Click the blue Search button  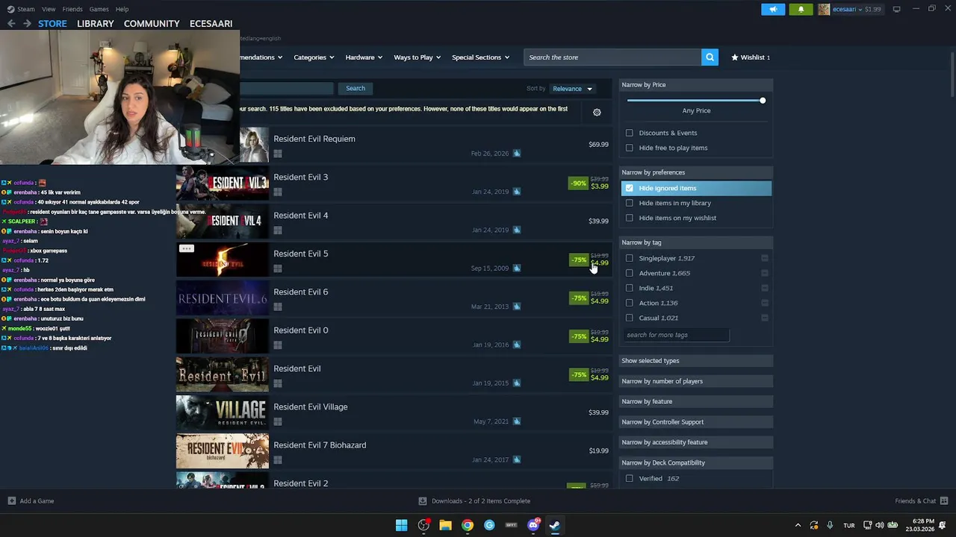point(356,88)
